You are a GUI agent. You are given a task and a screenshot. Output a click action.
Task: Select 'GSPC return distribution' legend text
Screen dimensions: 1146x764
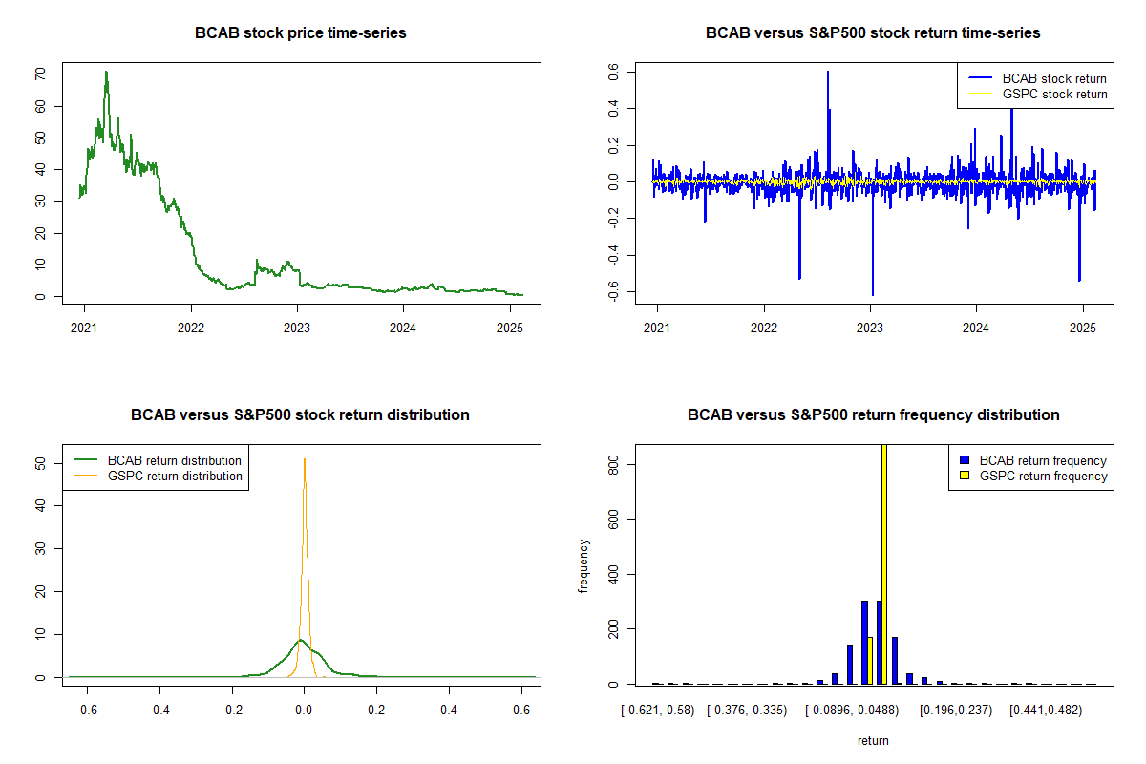coord(175,476)
